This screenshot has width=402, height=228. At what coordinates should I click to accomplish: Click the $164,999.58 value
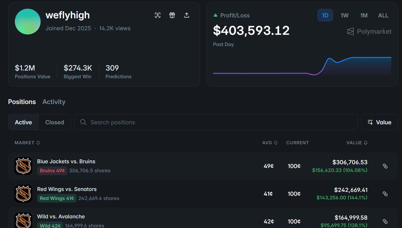click(x=351, y=218)
